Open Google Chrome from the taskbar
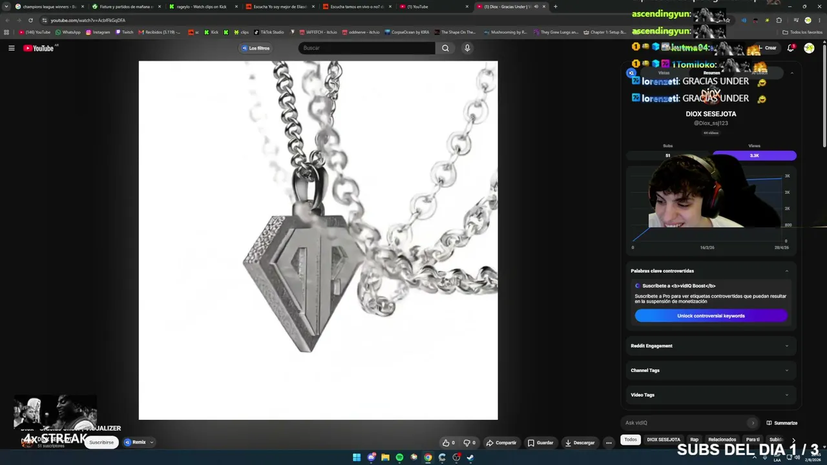Viewport: 827px width, 465px height. [x=428, y=457]
